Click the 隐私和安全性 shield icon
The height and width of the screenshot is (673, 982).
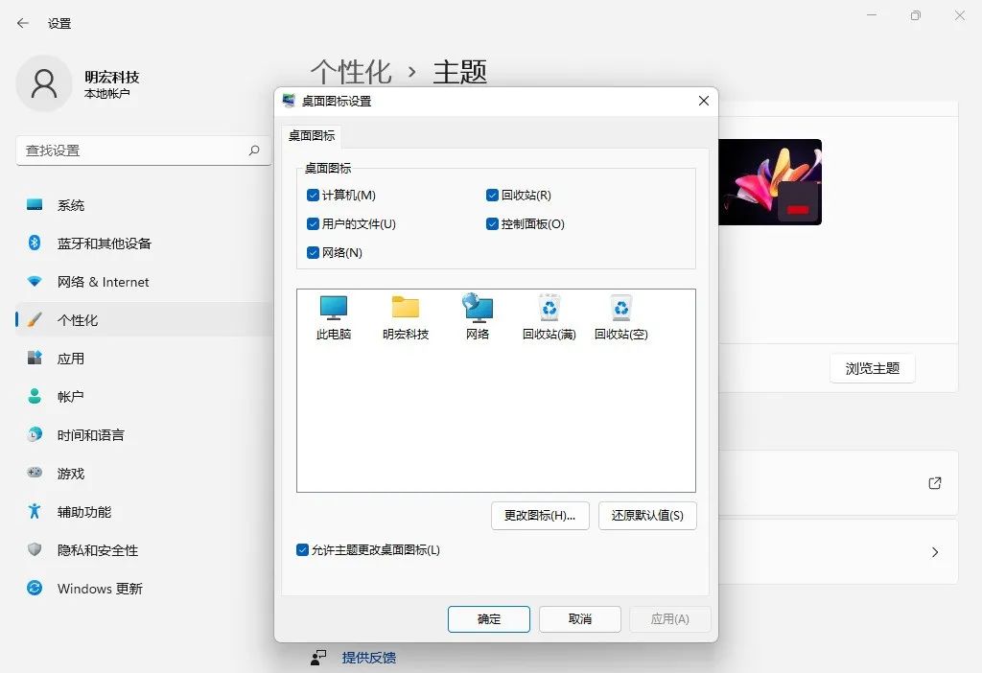click(x=35, y=549)
